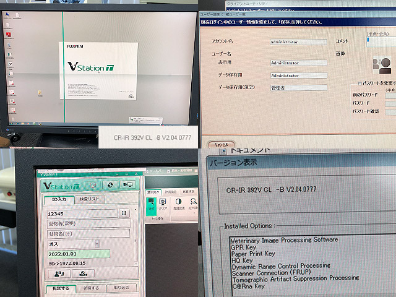The image size is (396, 297).
Task: Select "Dynamic Range Control Processing" row
Action: pyautogui.click(x=281, y=266)
